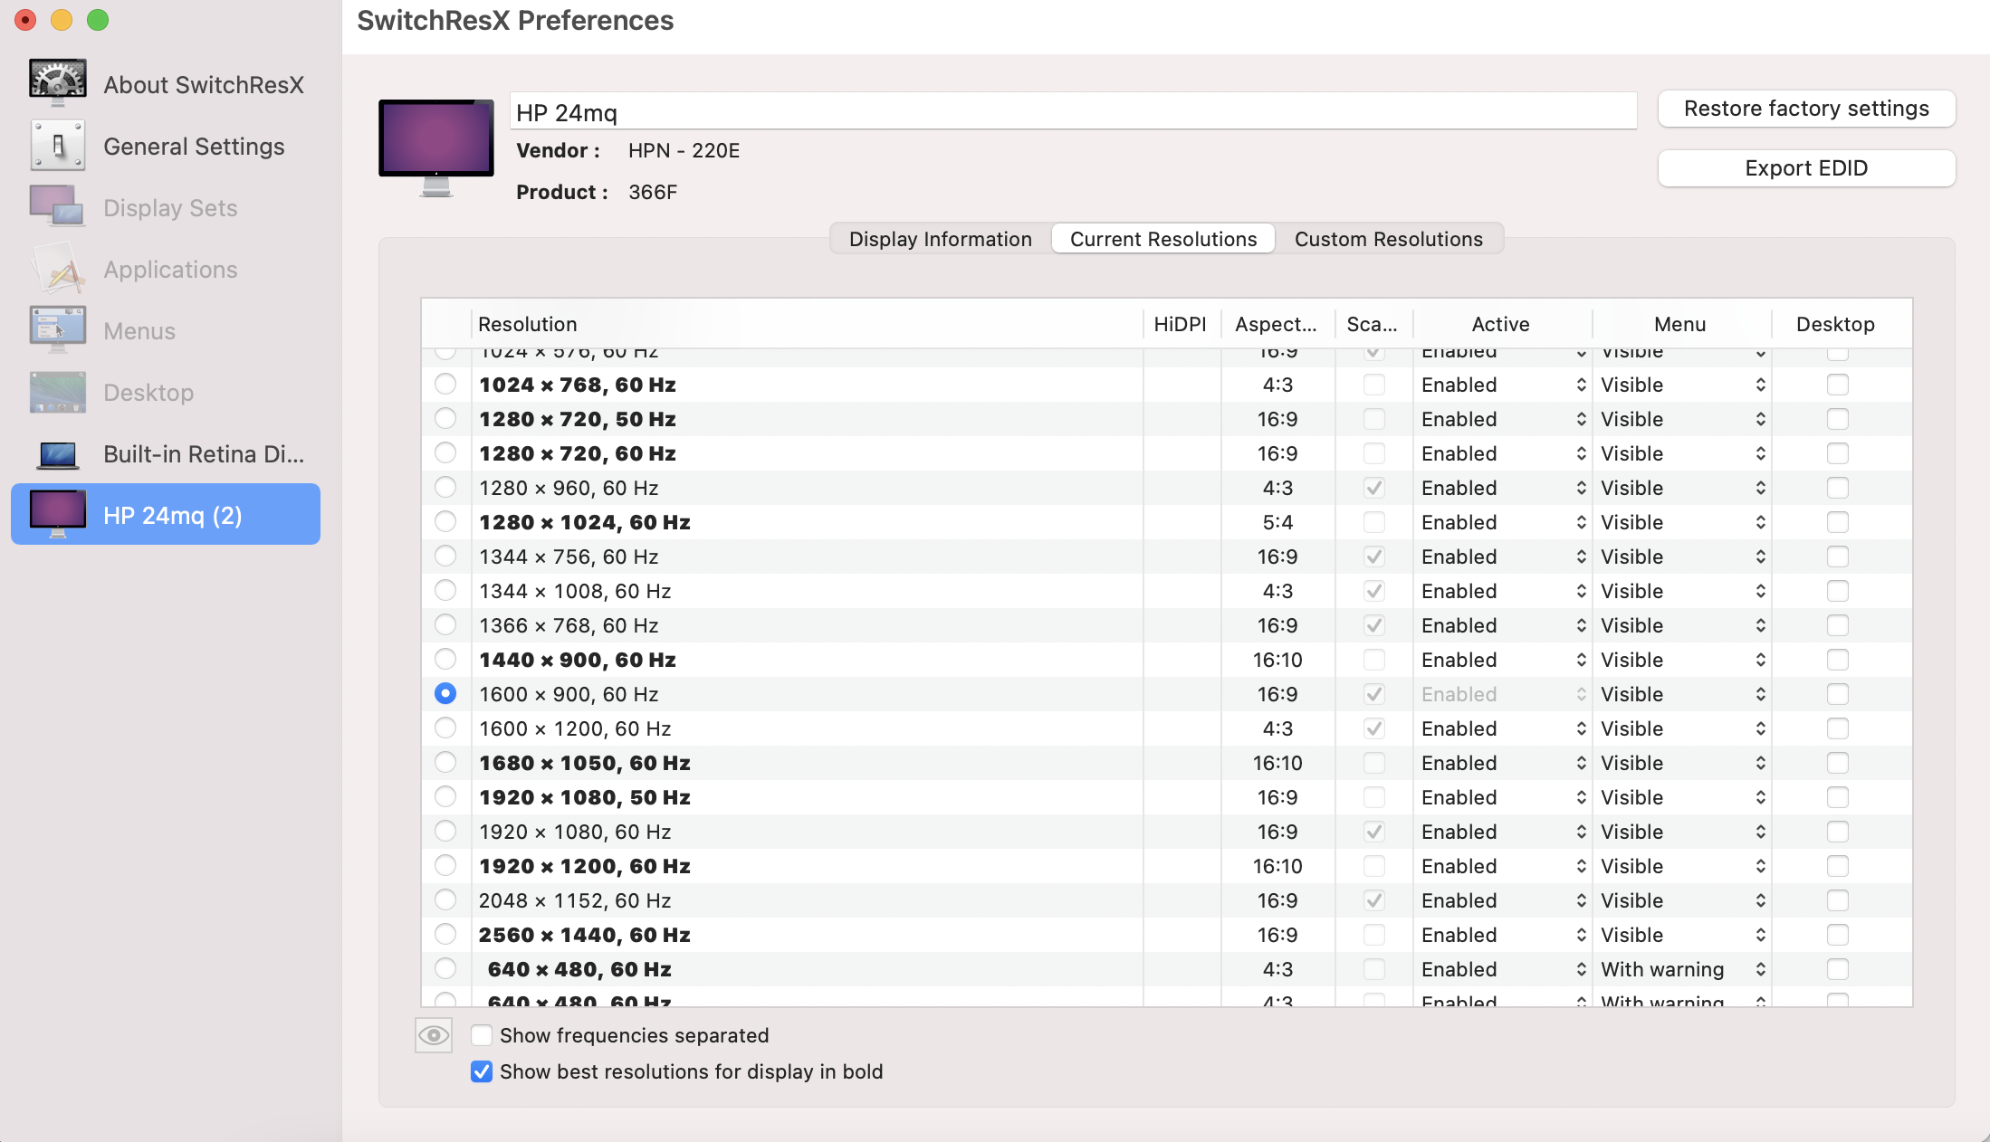Open Menu dropdown for 1600 × 900 row
Image resolution: width=1990 pixels, height=1142 pixels.
(x=1682, y=694)
